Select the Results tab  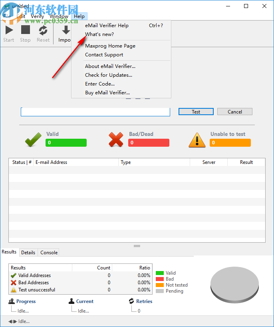click(x=9, y=252)
